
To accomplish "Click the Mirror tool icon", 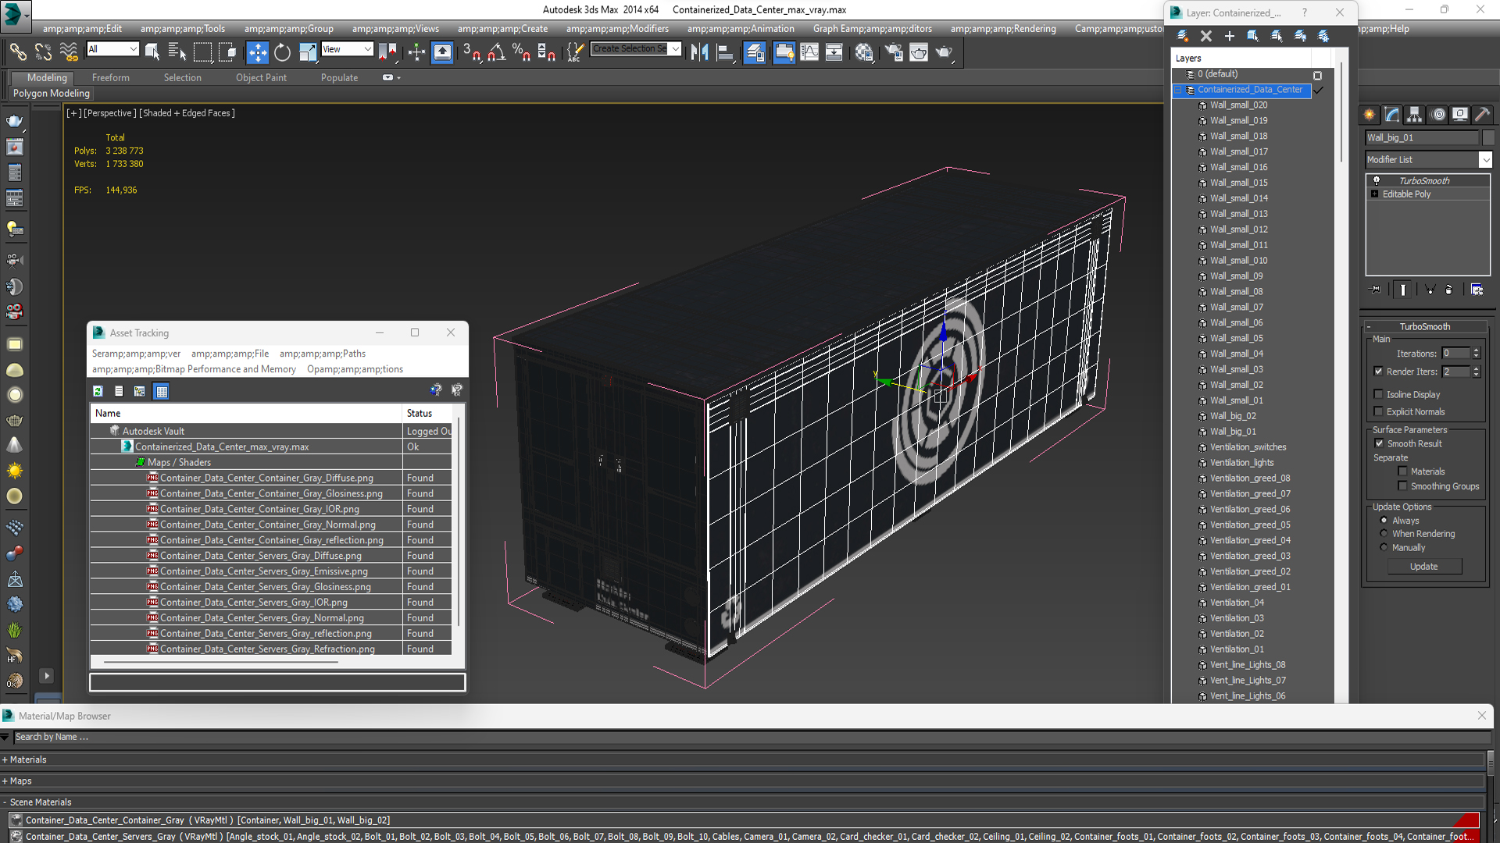I will click(699, 52).
